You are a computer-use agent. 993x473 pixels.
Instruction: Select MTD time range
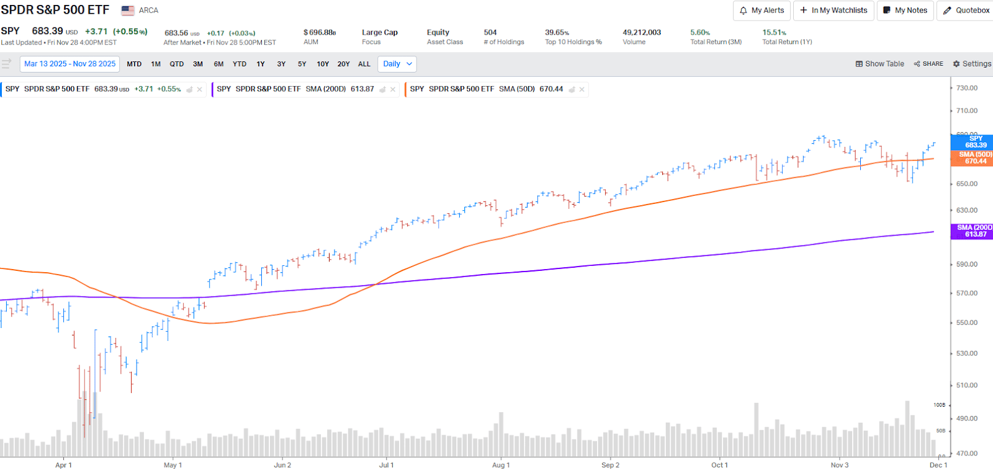(134, 64)
